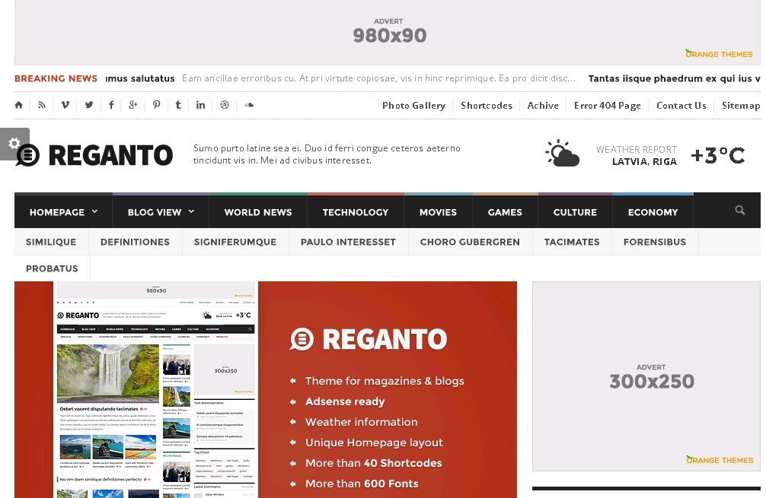Open the RSS feed icon
The width and height of the screenshot is (766, 498).
pos(42,105)
